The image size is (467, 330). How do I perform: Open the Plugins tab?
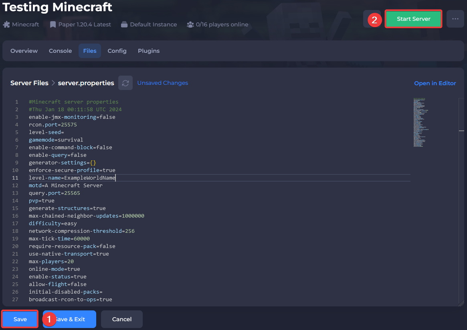click(149, 51)
